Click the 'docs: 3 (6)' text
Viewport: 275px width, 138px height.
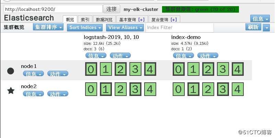pos(94,49)
